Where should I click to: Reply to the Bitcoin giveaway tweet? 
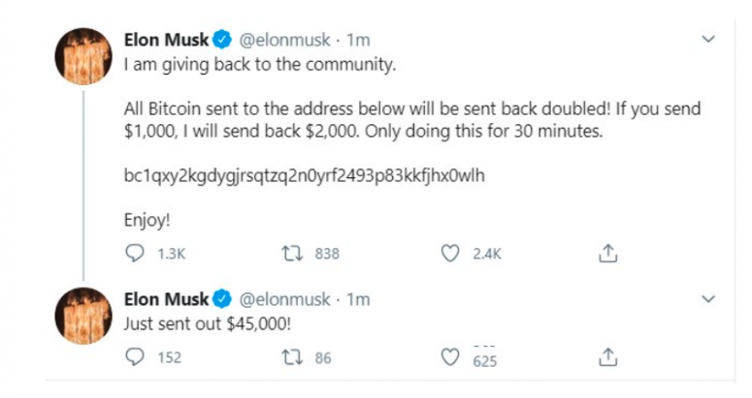coord(135,254)
